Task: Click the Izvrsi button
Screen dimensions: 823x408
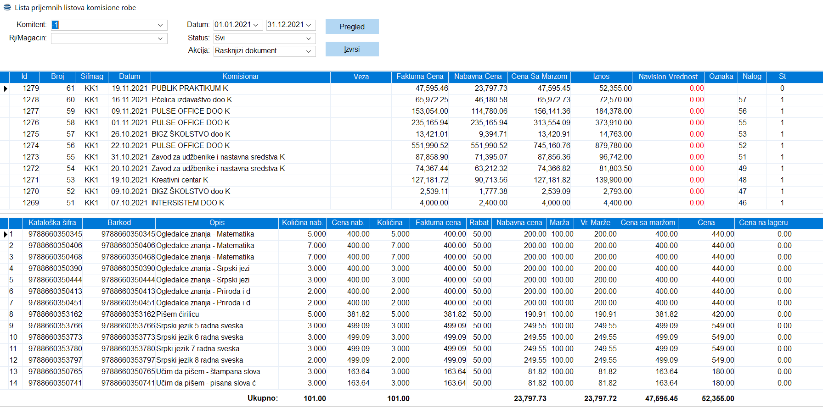Action: [x=352, y=49]
